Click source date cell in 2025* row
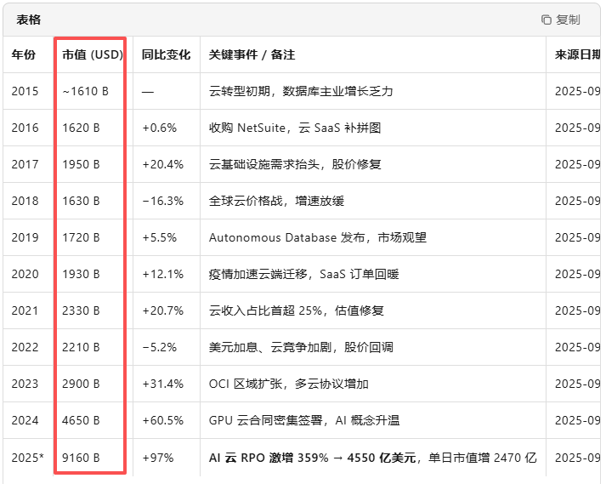Viewport: 606px width, 484px height. [x=577, y=458]
